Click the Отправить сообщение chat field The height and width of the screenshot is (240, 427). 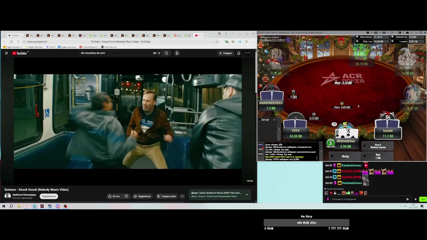coord(369,199)
